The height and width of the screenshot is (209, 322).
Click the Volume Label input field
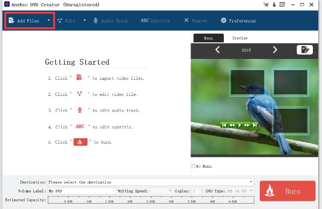point(82,191)
